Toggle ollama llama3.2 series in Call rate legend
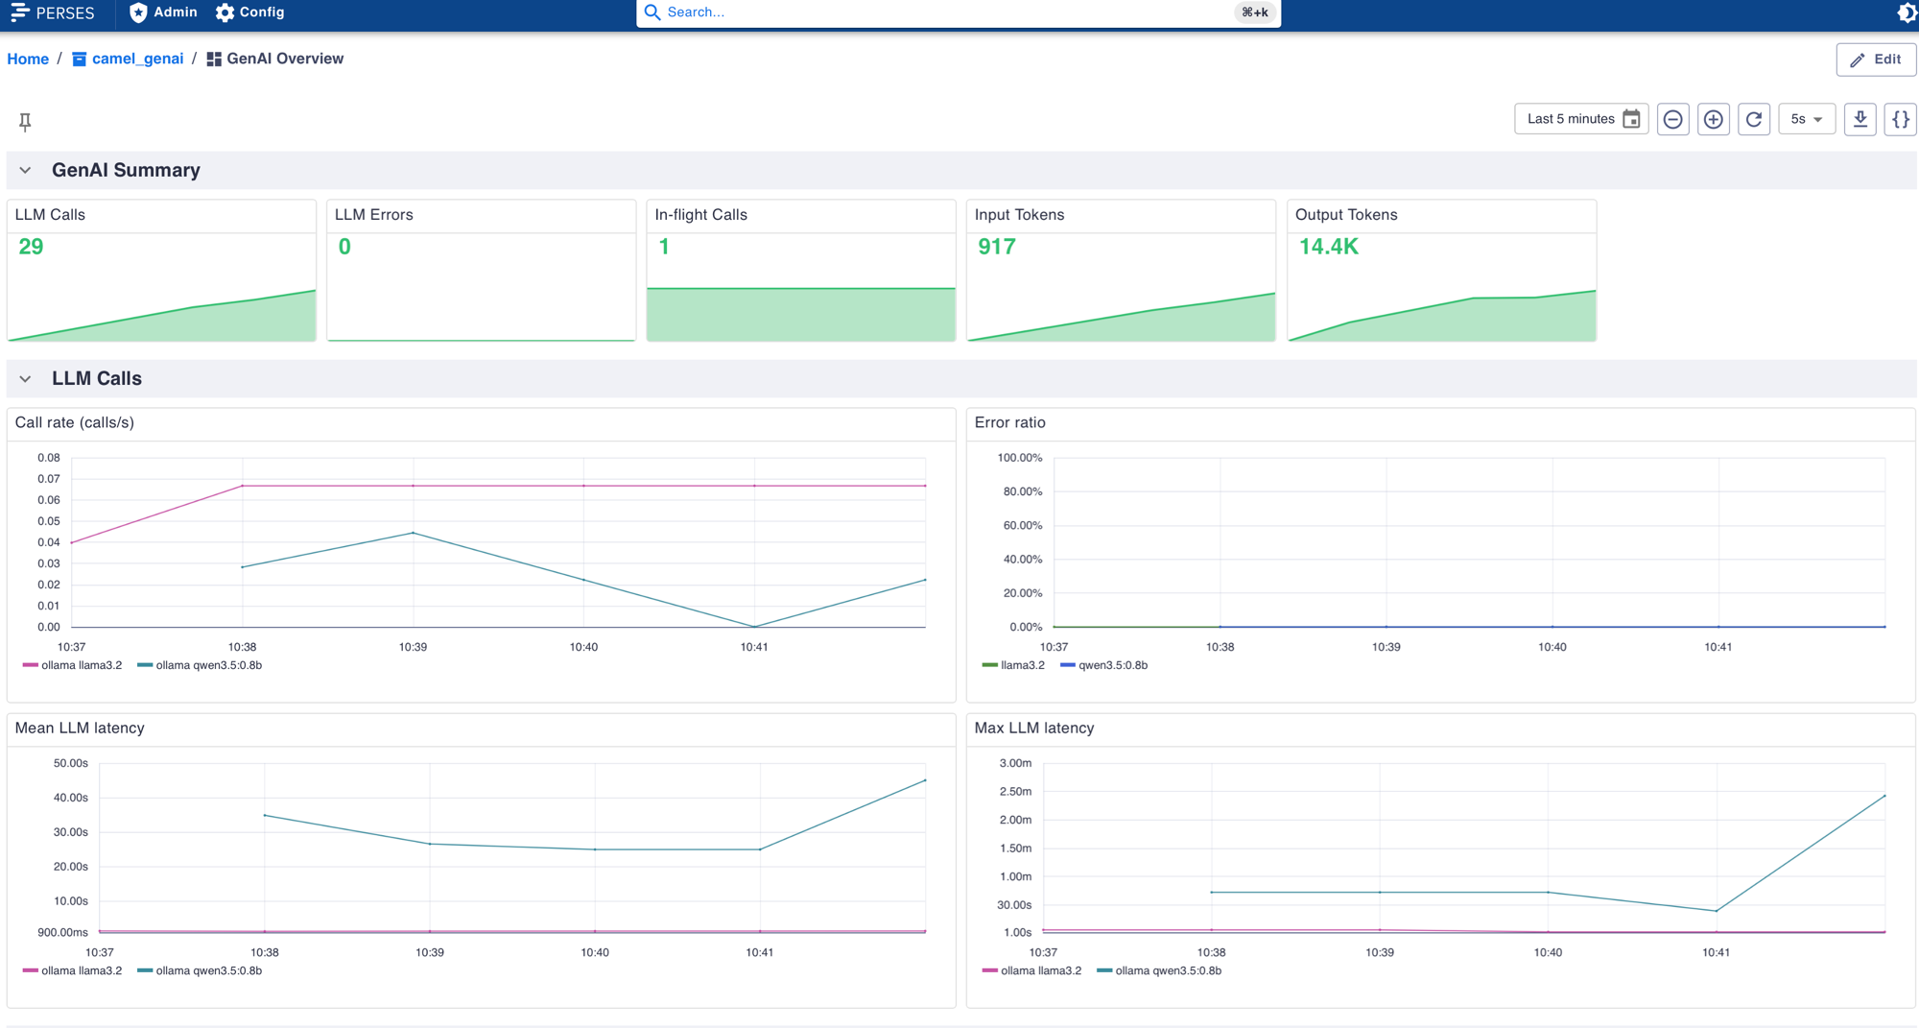Viewport: 1919px width, 1028px height. tap(73, 665)
